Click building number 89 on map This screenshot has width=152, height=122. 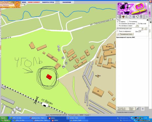[x=98, y=91]
